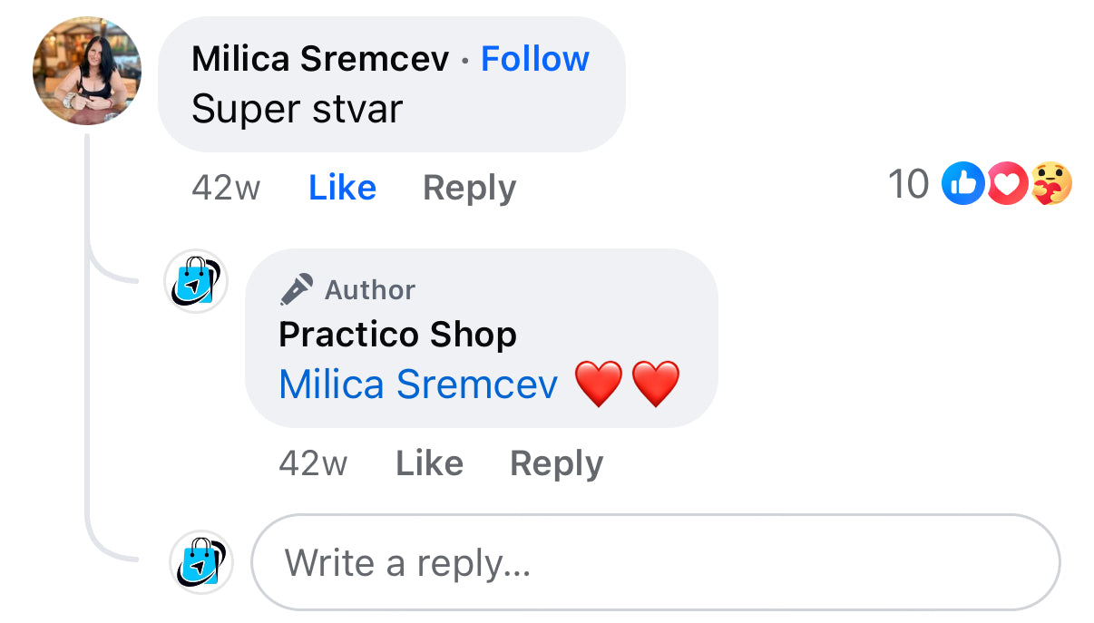Follow Milica Sremcev

point(535,59)
